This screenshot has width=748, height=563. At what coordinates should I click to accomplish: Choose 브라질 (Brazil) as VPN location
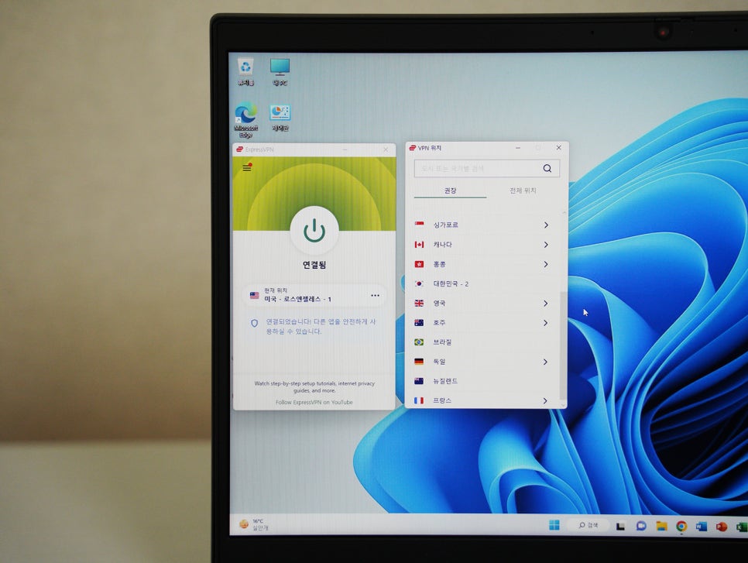pos(444,342)
